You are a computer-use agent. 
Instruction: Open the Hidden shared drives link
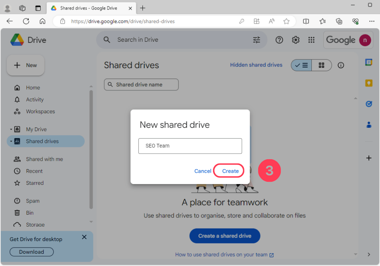click(x=256, y=65)
